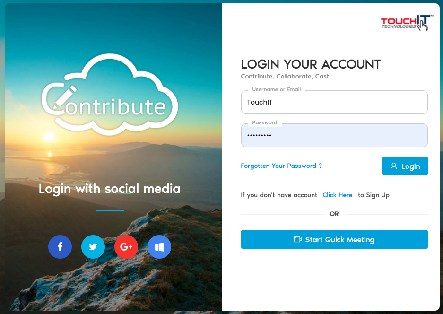
Task: Sign in with the Facebook icon
Action: point(60,247)
